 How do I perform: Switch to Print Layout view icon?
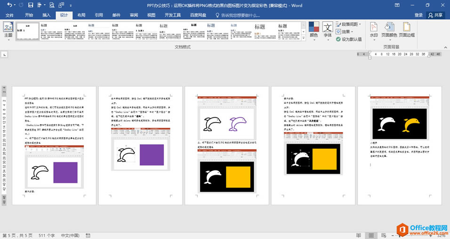(x=371, y=235)
